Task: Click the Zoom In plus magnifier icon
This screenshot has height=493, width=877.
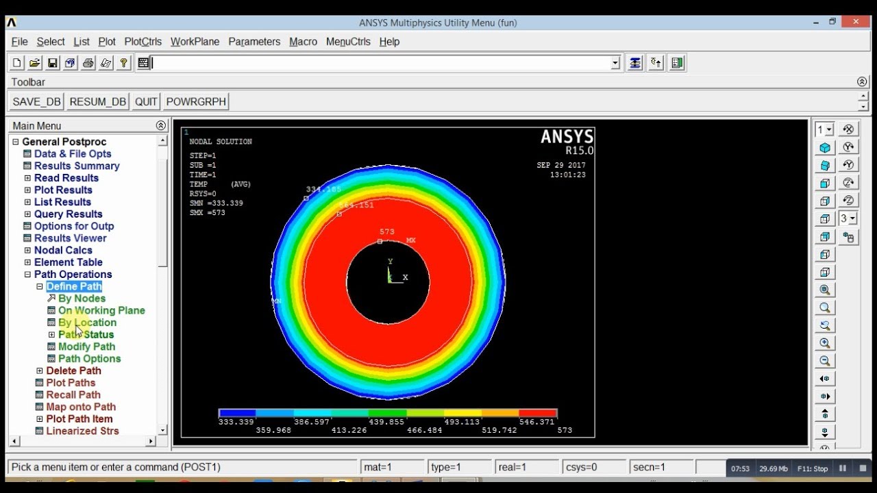Action: tap(825, 344)
